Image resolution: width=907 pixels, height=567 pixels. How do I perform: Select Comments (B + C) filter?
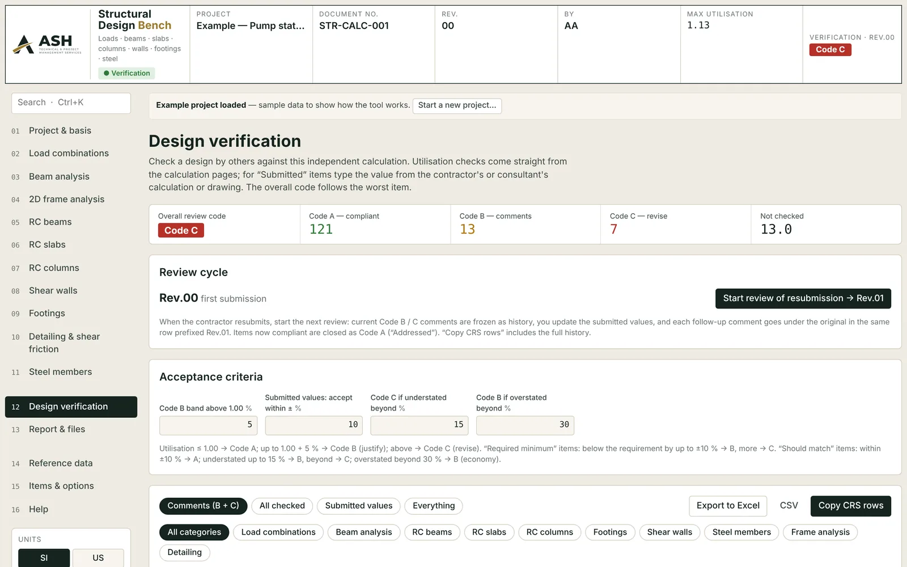(x=203, y=506)
